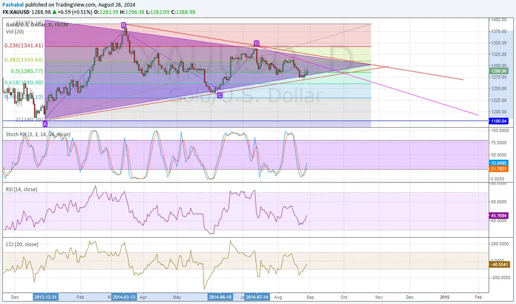This screenshot has width=516, height=304.
Task: Click the L:1282.09 low value
Action: [158, 12]
